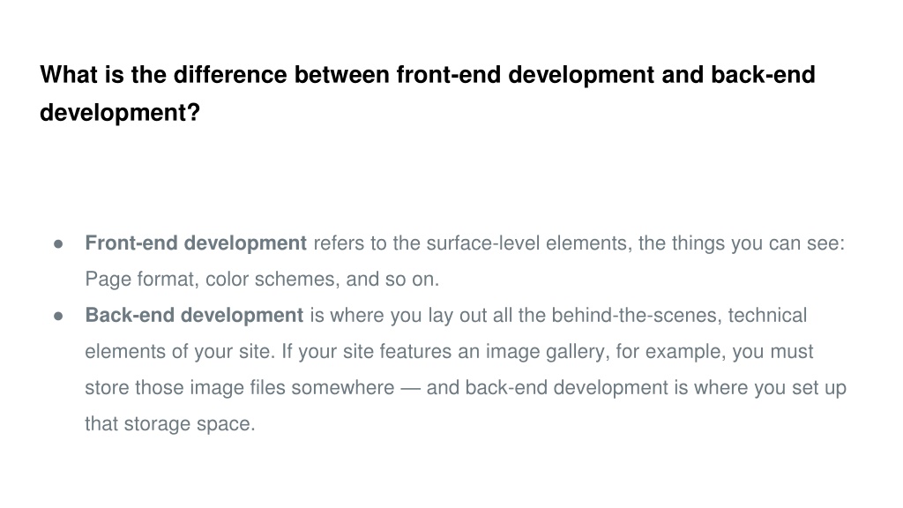This screenshot has height=508, width=903.
Task: Click the phrase "for example, you must"
Action: point(714,352)
